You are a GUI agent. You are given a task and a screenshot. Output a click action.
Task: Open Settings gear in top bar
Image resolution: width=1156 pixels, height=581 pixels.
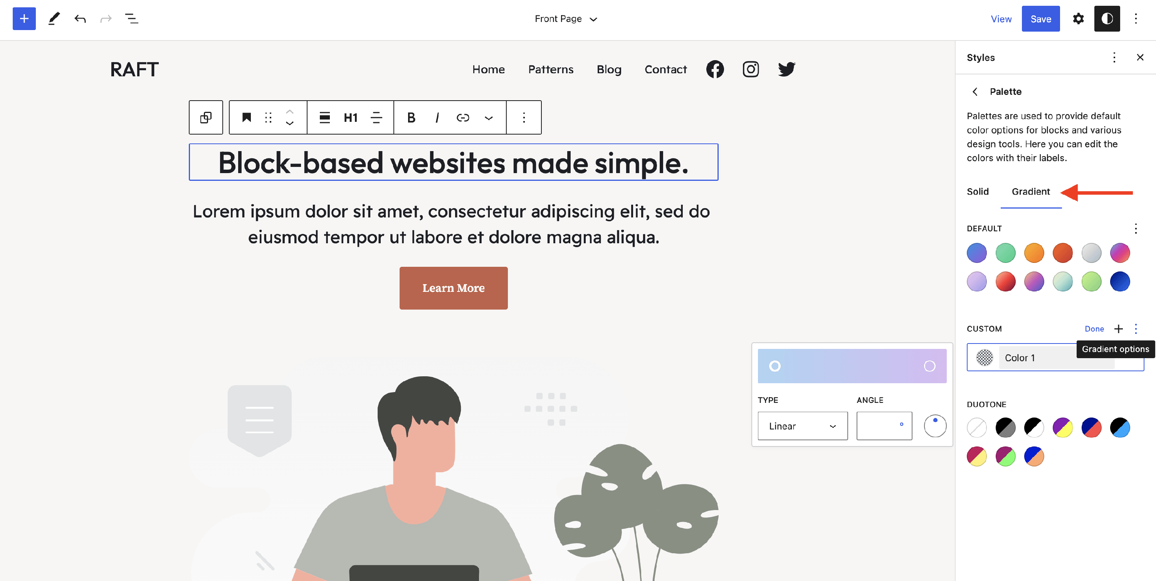(1078, 19)
